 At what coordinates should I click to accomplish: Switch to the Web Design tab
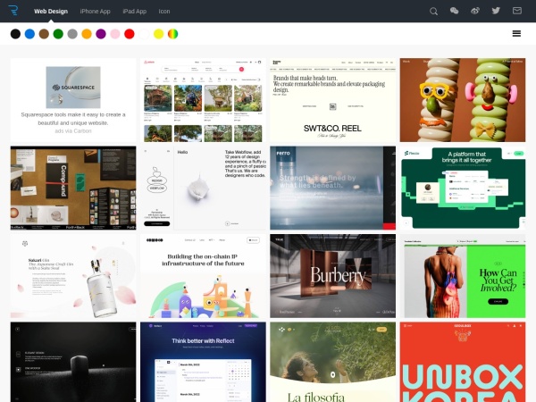(51, 12)
